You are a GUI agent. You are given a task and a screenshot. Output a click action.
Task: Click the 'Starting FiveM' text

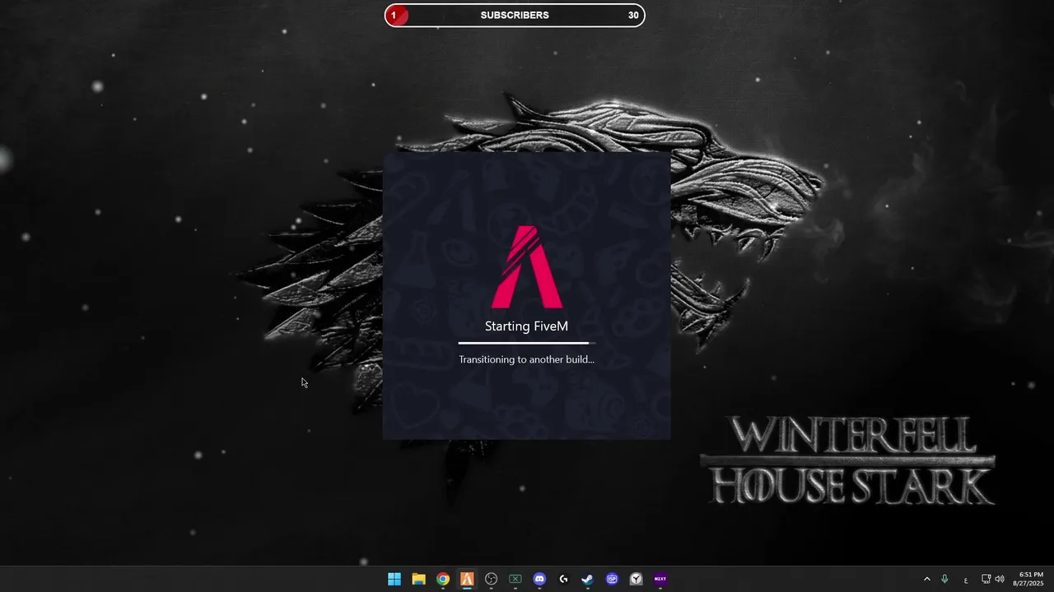(x=526, y=326)
